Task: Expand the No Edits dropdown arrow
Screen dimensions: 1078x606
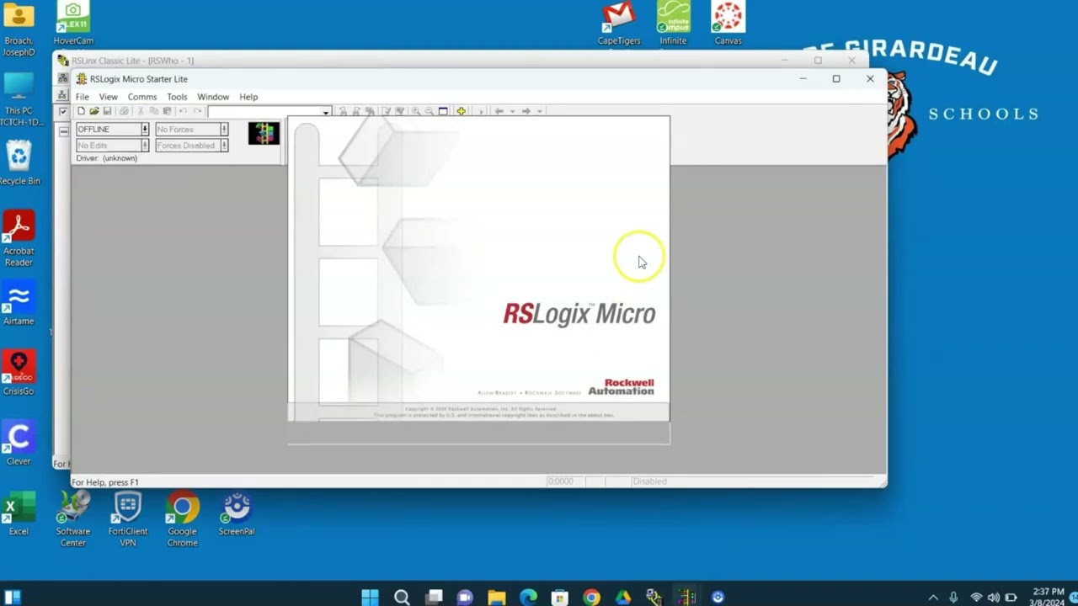Action: coord(145,146)
